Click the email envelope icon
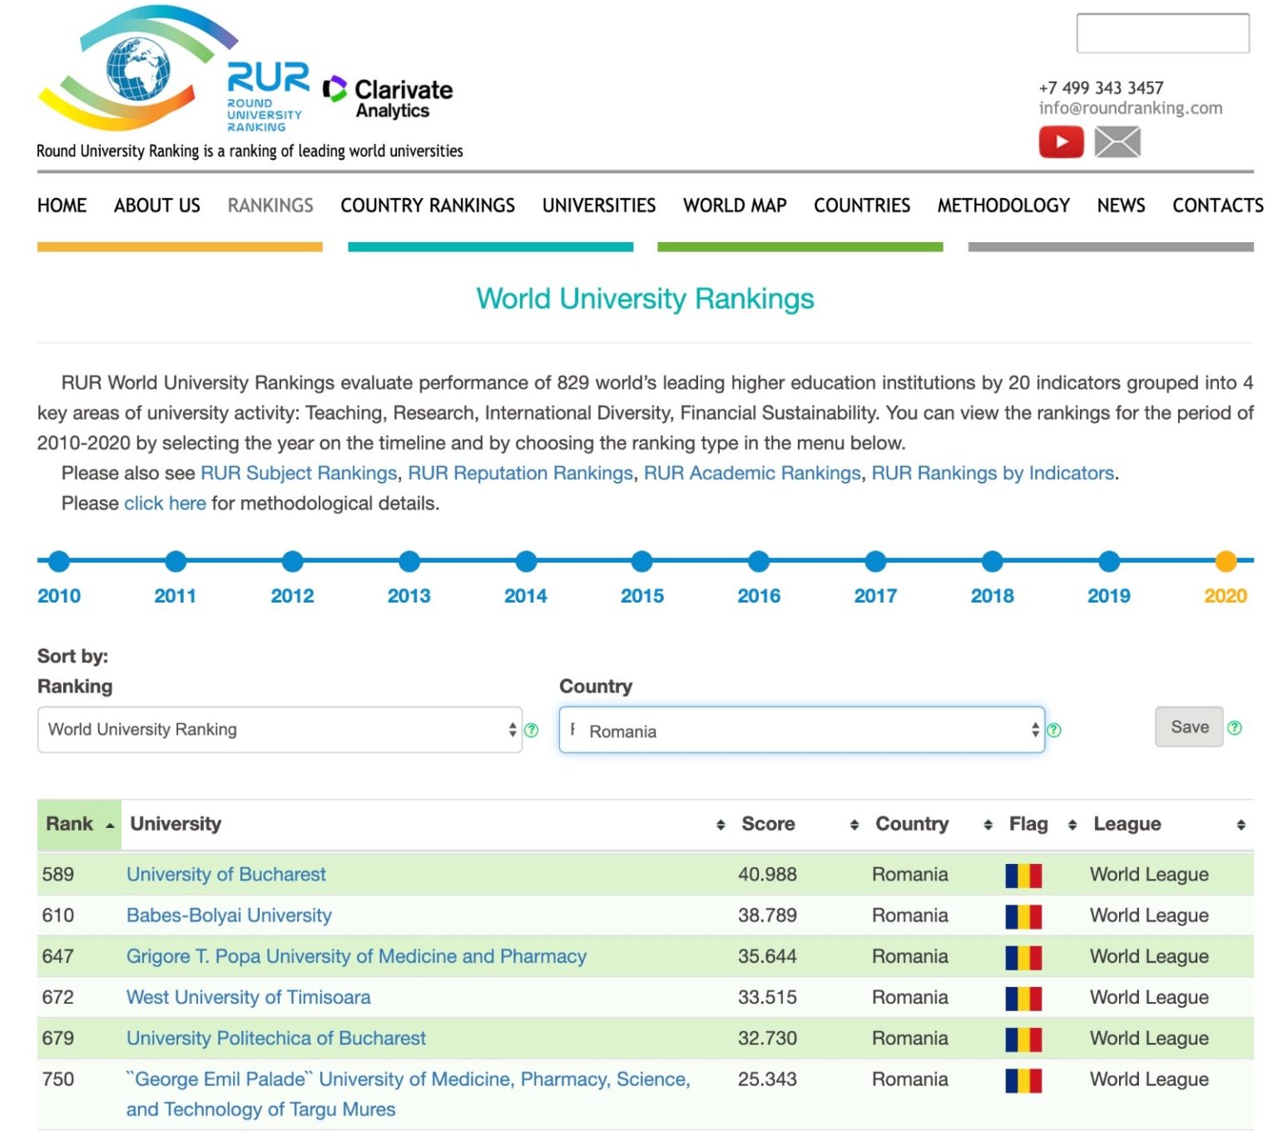The width and height of the screenshot is (1278, 1146). click(x=1117, y=141)
